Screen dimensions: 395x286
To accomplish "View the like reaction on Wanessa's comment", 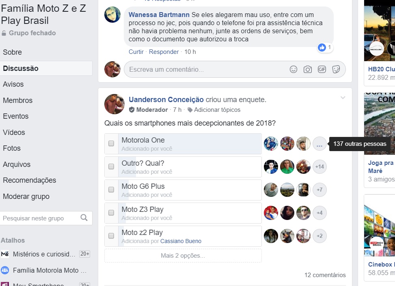I will click(325, 47).
